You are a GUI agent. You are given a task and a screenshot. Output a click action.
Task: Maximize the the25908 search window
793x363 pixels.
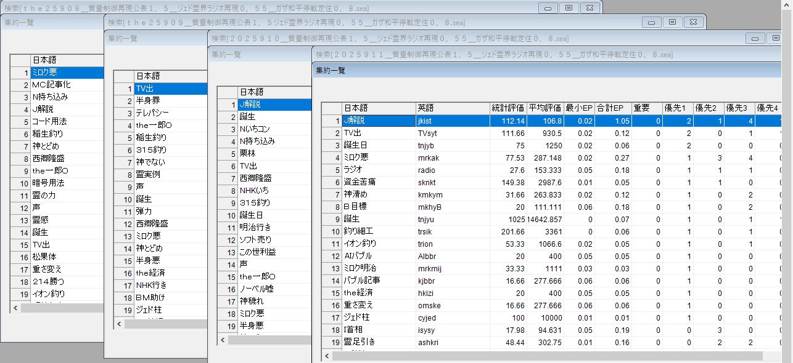pyautogui.click(x=569, y=8)
